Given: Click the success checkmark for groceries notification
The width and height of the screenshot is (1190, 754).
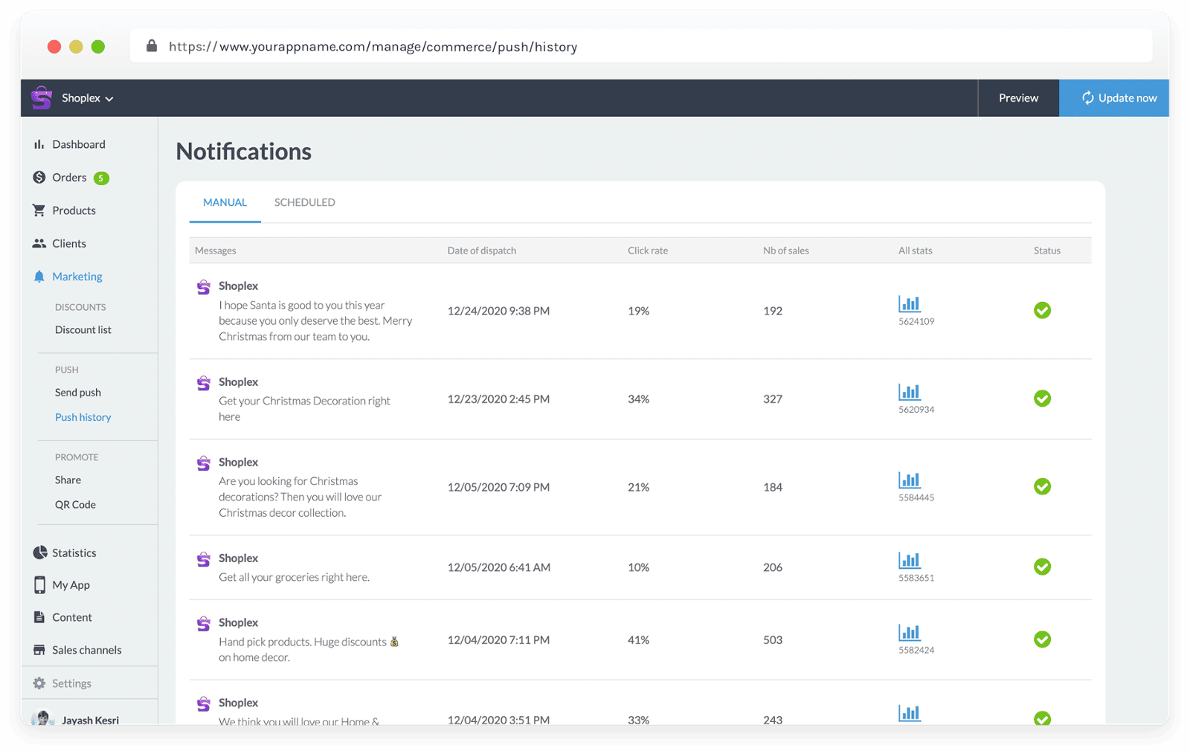Looking at the screenshot, I should 1042,567.
